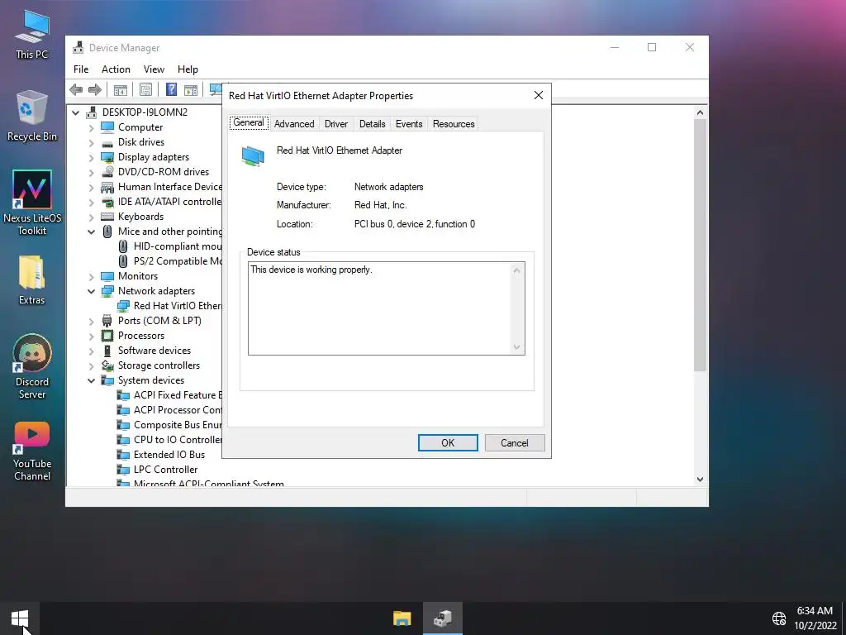
Task: Click Device Manager scrollbar up arrow
Action: tap(700, 112)
